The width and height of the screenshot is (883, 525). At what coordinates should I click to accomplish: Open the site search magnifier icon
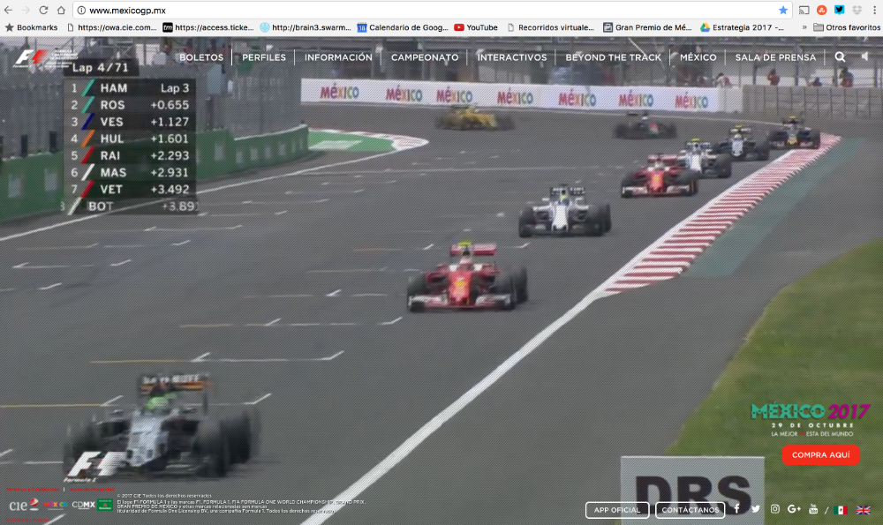click(x=839, y=56)
